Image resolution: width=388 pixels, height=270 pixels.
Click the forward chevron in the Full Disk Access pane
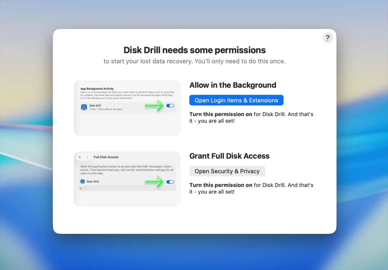[87, 157]
